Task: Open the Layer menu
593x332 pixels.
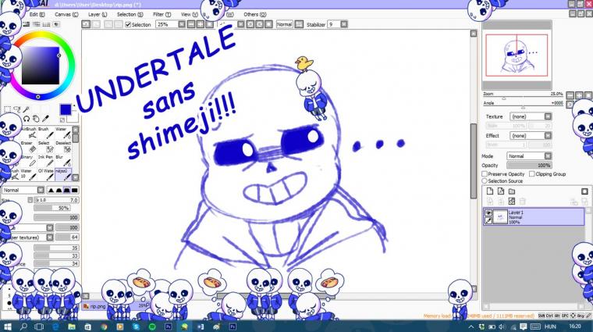Action: click(98, 14)
